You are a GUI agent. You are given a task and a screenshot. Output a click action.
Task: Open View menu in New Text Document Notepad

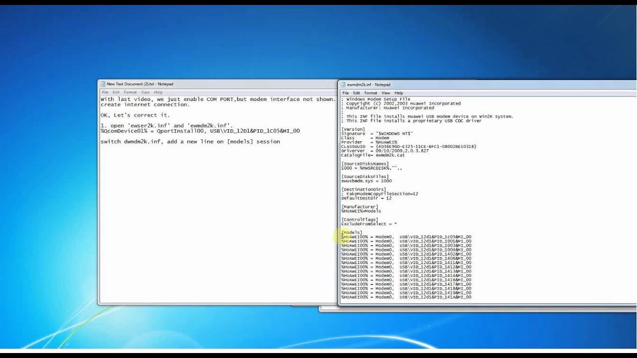145,92
